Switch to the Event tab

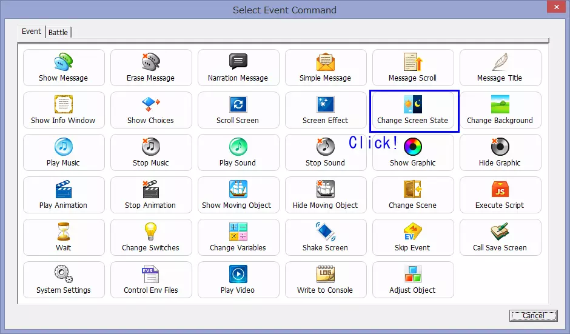(x=32, y=32)
